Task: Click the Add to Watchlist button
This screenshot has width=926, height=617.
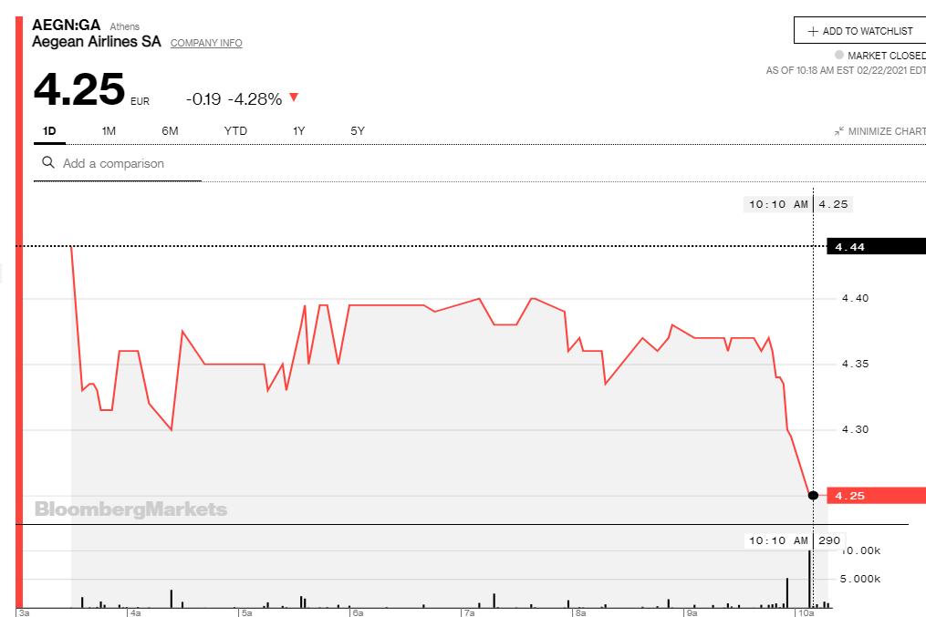Action: (859, 31)
